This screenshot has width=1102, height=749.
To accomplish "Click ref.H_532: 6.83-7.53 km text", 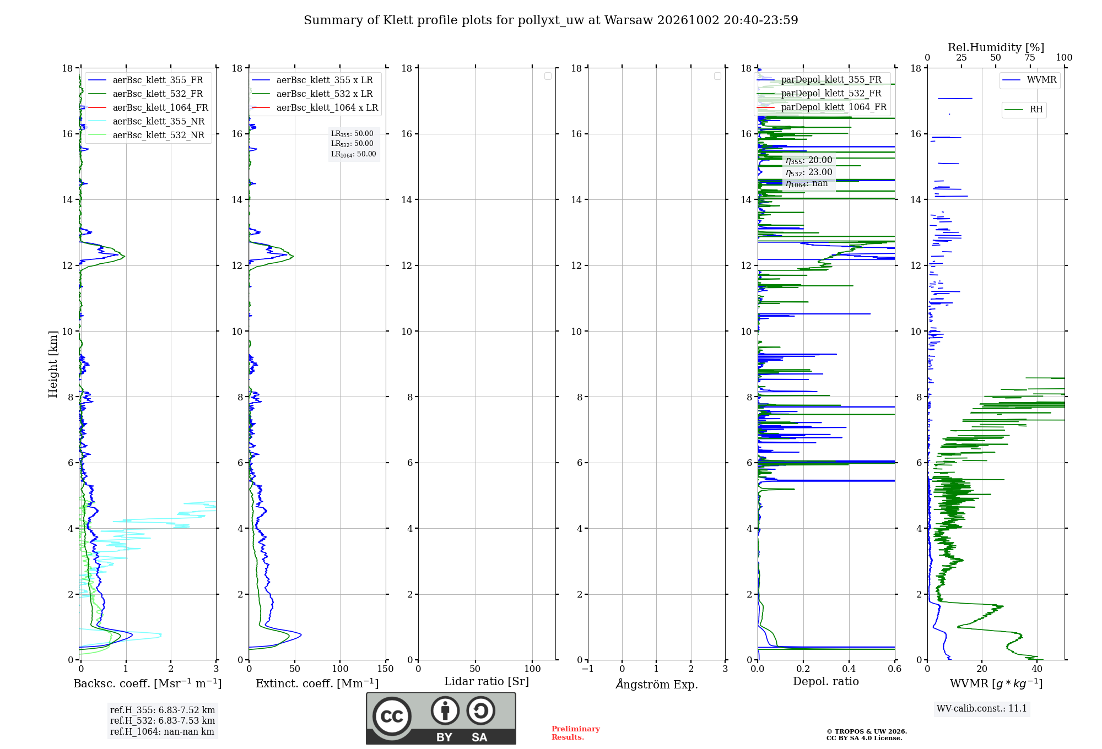I will tap(163, 721).
